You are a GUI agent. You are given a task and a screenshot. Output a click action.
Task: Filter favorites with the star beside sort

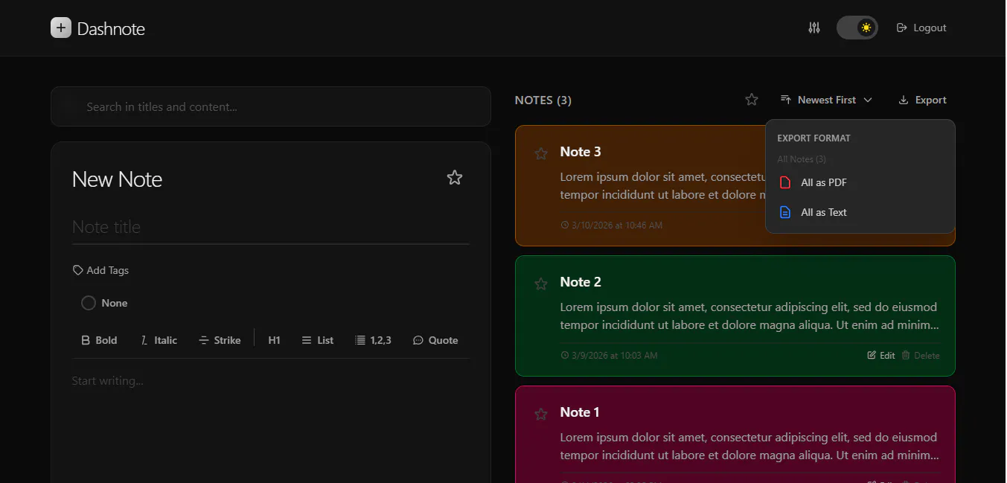tap(752, 100)
